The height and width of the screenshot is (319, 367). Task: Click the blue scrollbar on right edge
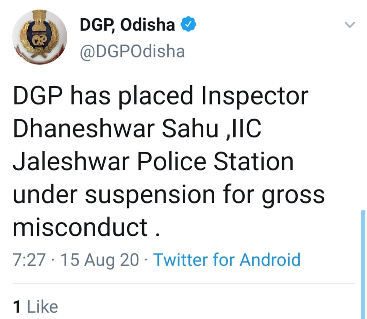pos(363,265)
